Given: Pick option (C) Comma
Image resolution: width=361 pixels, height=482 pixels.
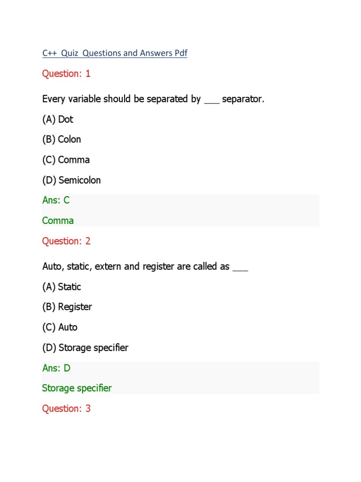Looking at the screenshot, I should (x=66, y=160).
